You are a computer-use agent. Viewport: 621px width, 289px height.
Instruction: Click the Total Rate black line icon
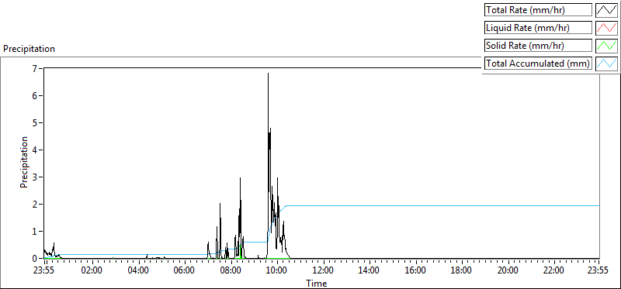pos(606,10)
